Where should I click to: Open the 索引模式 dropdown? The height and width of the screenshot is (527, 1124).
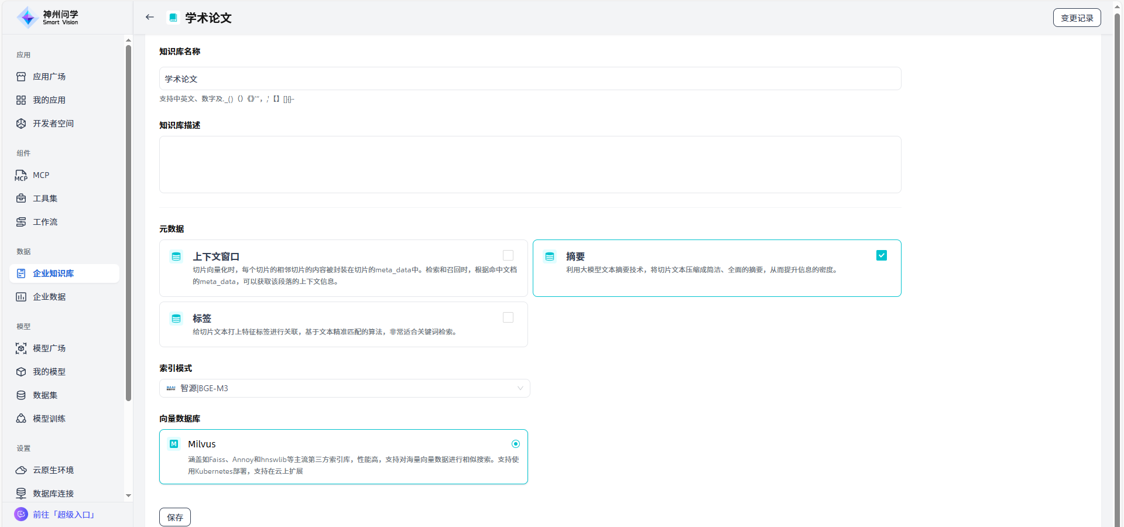click(x=344, y=388)
